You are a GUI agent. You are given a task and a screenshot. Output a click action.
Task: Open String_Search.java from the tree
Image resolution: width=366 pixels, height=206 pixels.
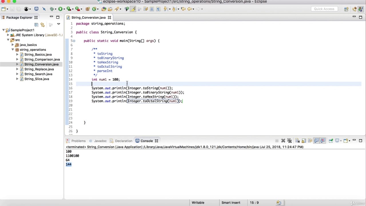point(38,74)
